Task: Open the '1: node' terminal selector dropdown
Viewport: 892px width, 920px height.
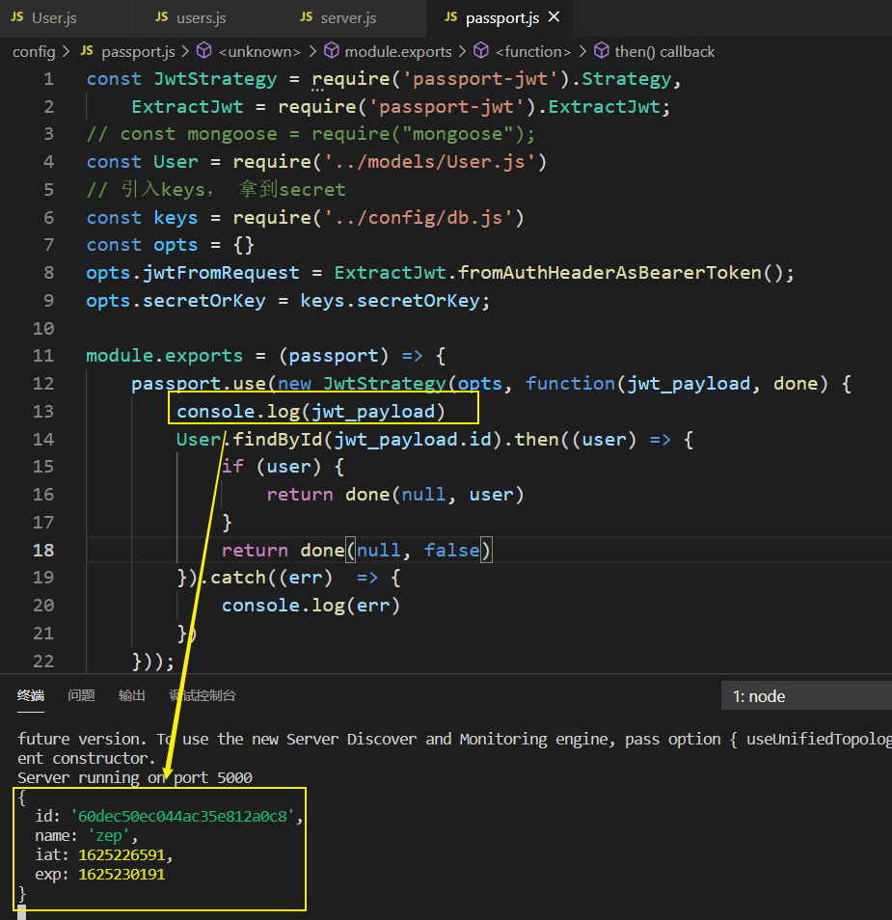Action: [x=806, y=696]
